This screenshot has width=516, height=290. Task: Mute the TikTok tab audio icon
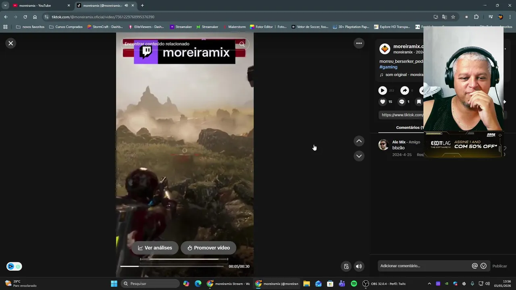click(126, 6)
